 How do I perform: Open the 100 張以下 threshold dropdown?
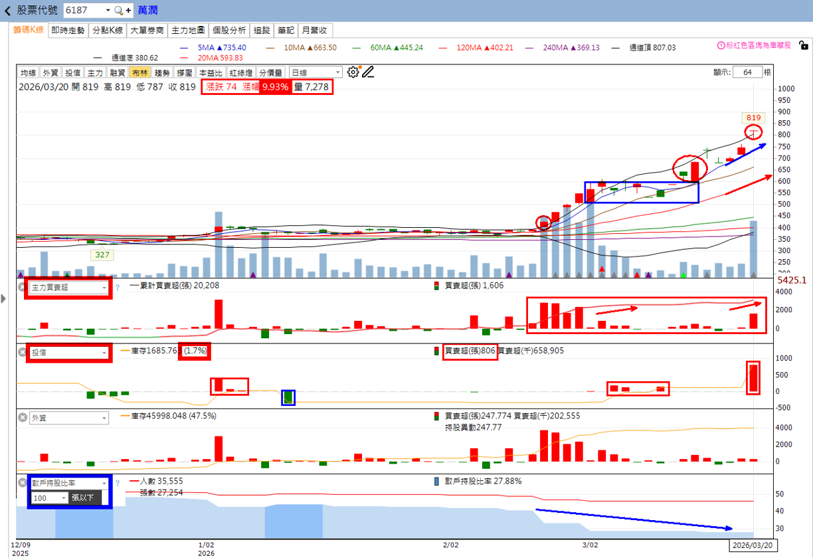point(64,498)
